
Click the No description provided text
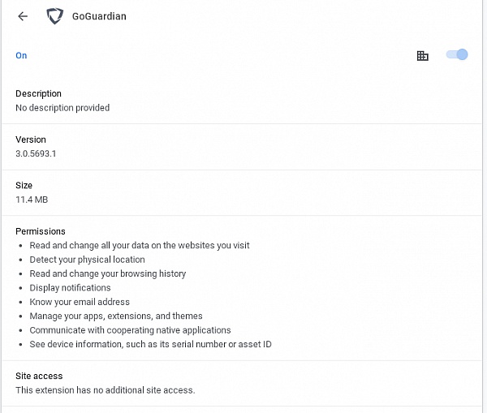[62, 108]
